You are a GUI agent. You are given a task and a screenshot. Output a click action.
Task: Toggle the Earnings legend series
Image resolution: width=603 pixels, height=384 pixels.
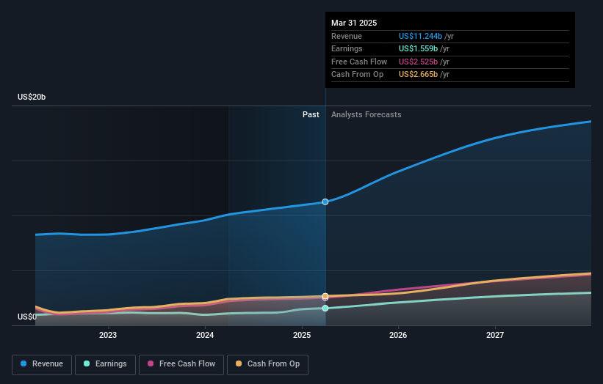click(105, 364)
